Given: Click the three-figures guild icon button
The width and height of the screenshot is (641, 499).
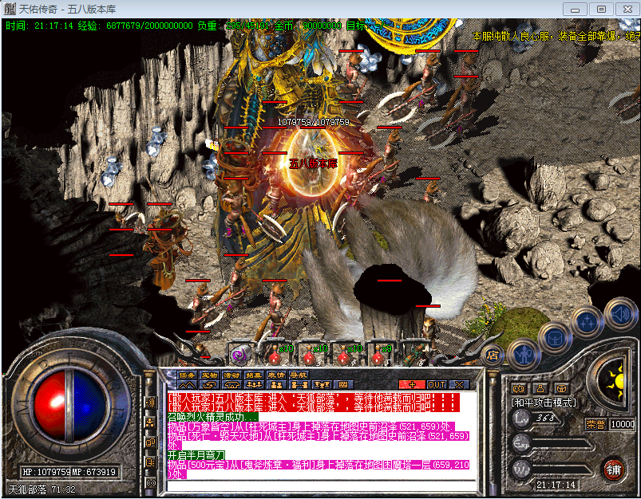Looking at the screenshot, I should (x=254, y=385).
